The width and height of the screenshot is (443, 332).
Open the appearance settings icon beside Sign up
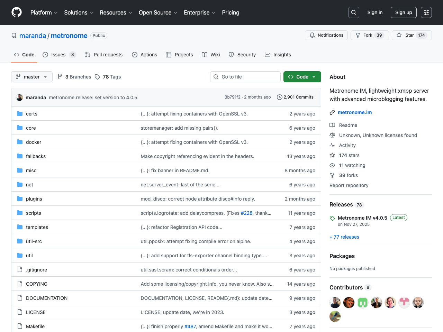426,12
